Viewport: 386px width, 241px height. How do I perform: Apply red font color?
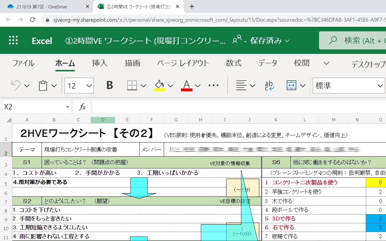point(187,86)
